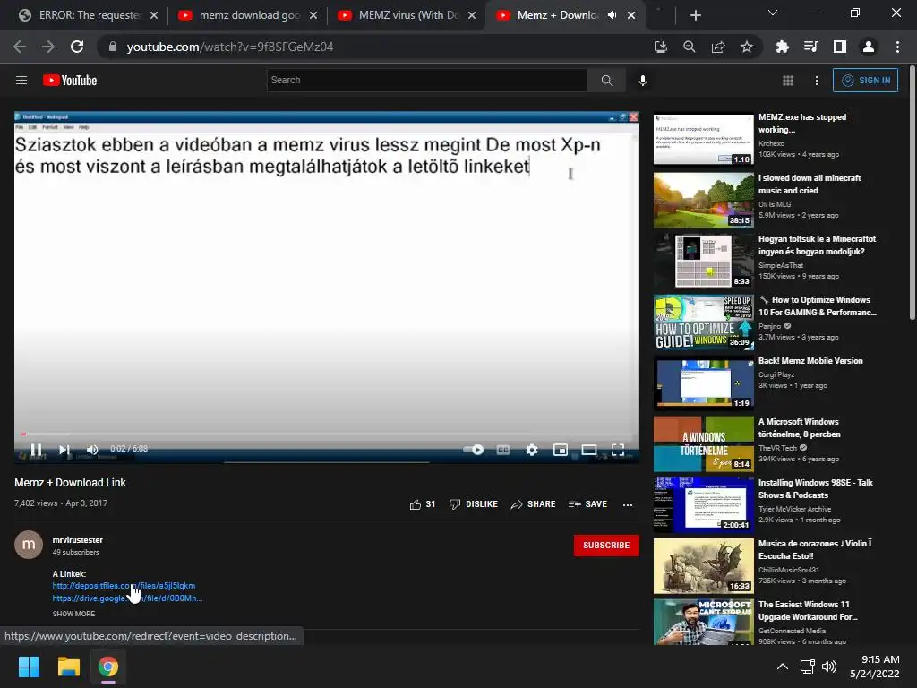Open a new browser tab
The image size is (917, 688).
[695, 15]
